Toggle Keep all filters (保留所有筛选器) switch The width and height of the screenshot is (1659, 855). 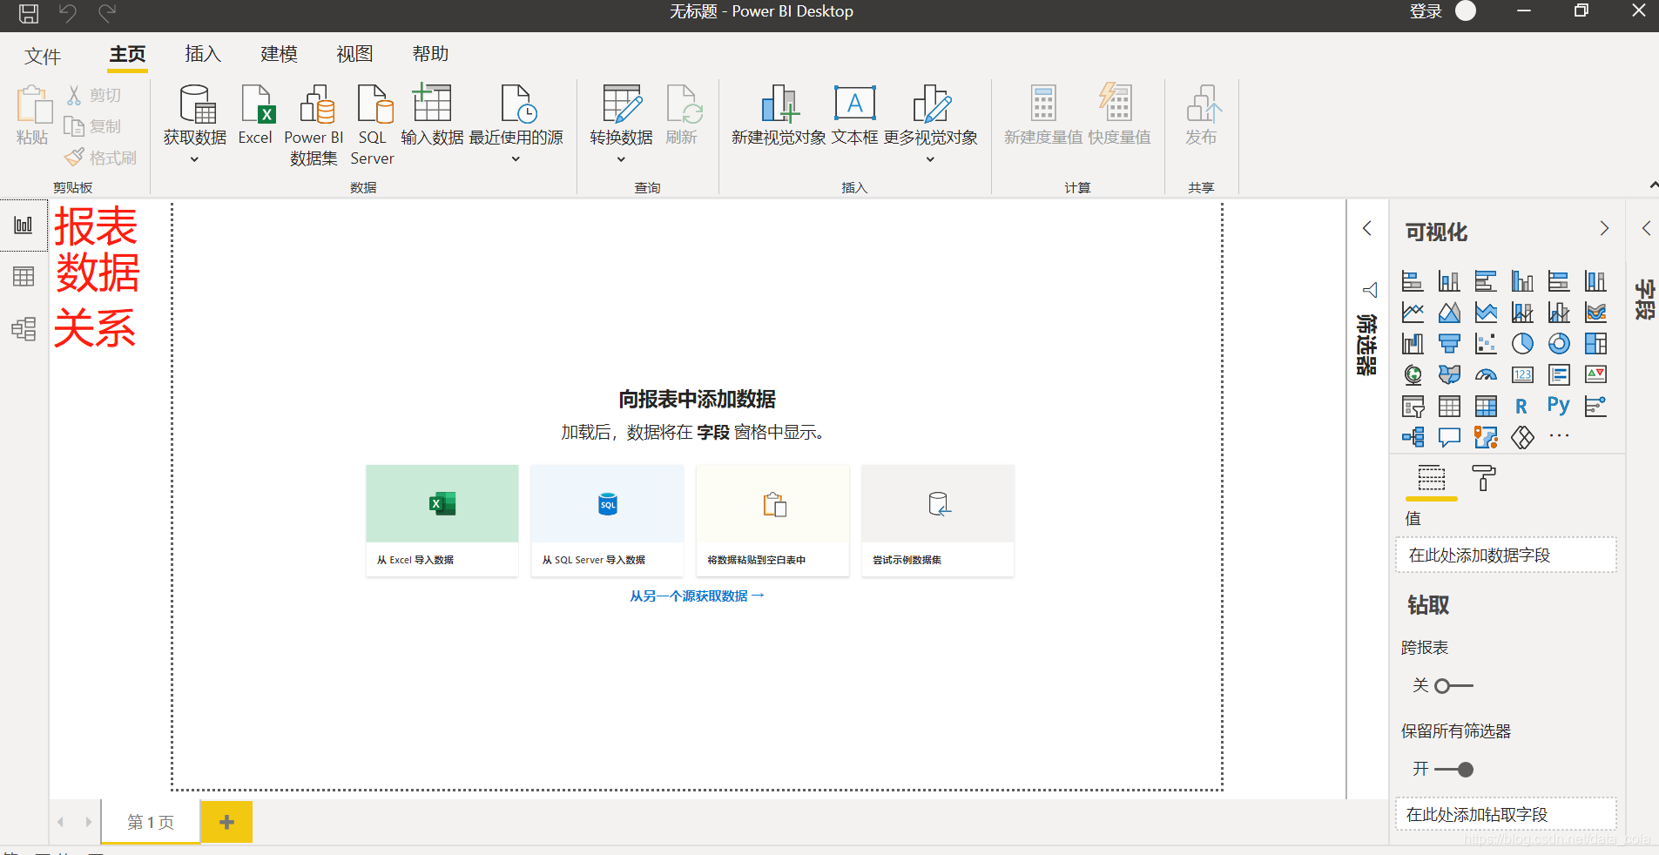coord(1453,770)
